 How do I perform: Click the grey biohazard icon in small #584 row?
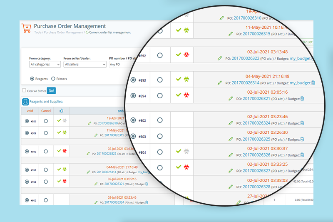pyautogui.click(x=65, y=121)
